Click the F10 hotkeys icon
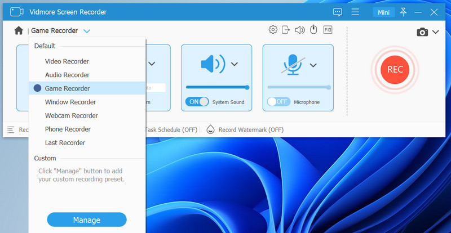 (x=328, y=30)
